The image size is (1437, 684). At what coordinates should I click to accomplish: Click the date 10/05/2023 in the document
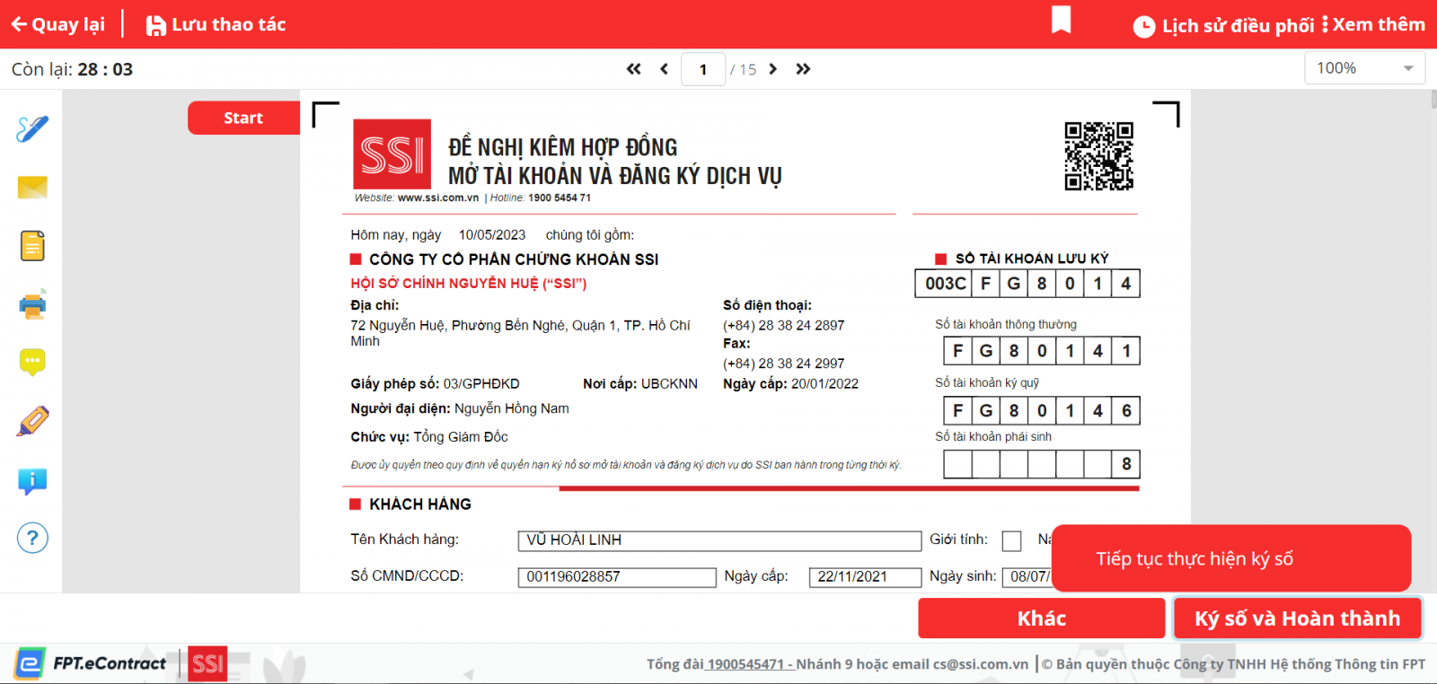pos(492,235)
